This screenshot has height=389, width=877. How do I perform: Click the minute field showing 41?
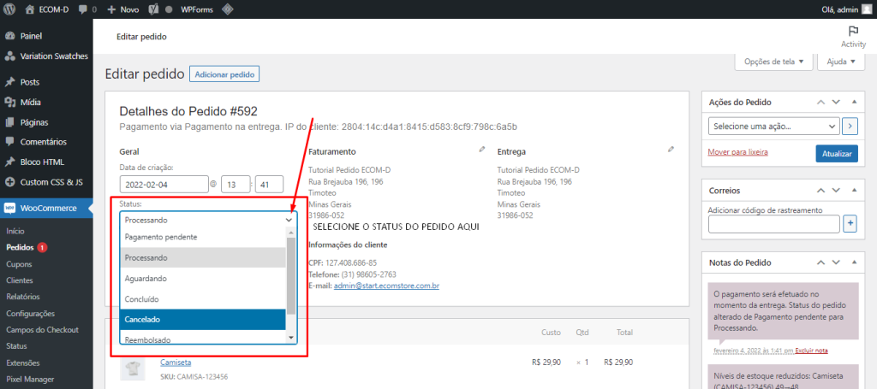tap(269, 184)
